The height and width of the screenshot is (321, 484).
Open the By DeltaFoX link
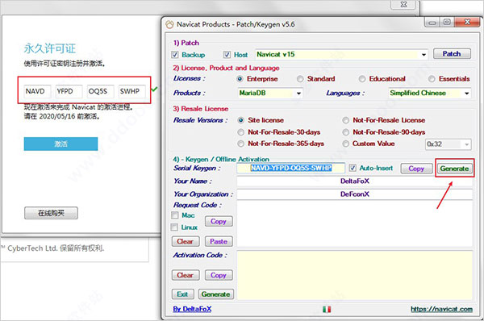click(x=192, y=309)
